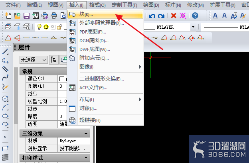Click the Print preview magnifier icon
Viewport: 249px width, 163px height.
[63, 16]
